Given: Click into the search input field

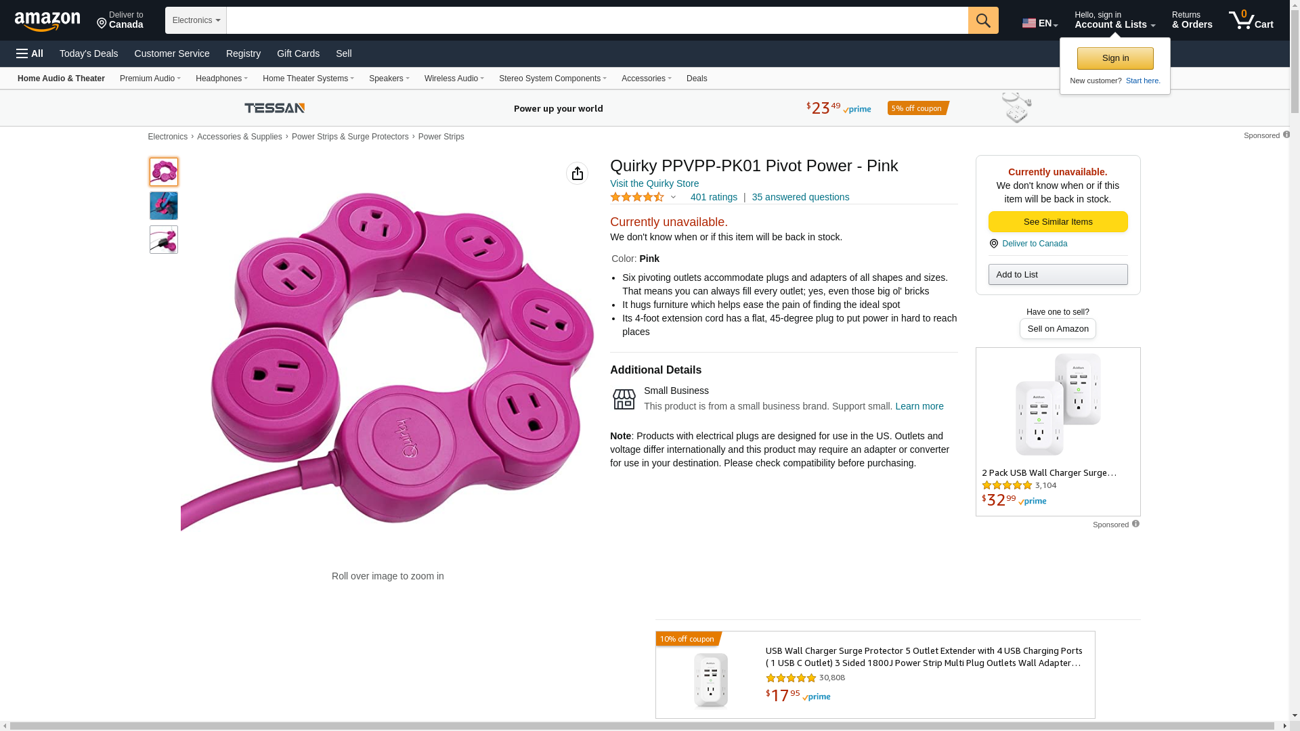Looking at the screenshot, I should (597, 20).
